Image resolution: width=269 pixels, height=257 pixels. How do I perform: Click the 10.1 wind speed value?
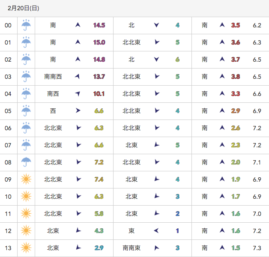click(99, 94)
